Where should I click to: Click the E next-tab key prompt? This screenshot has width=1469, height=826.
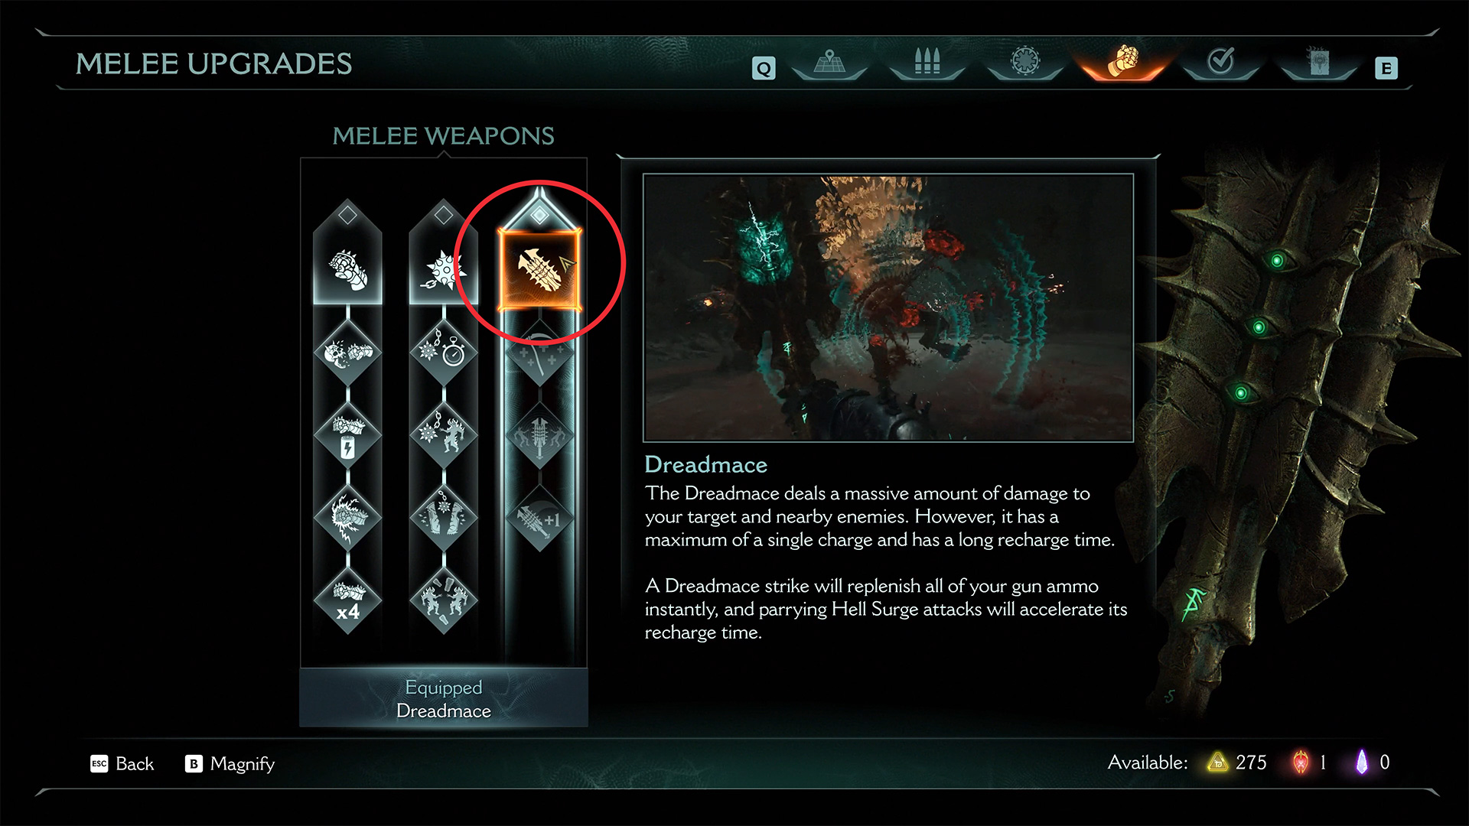point(1386,69)
